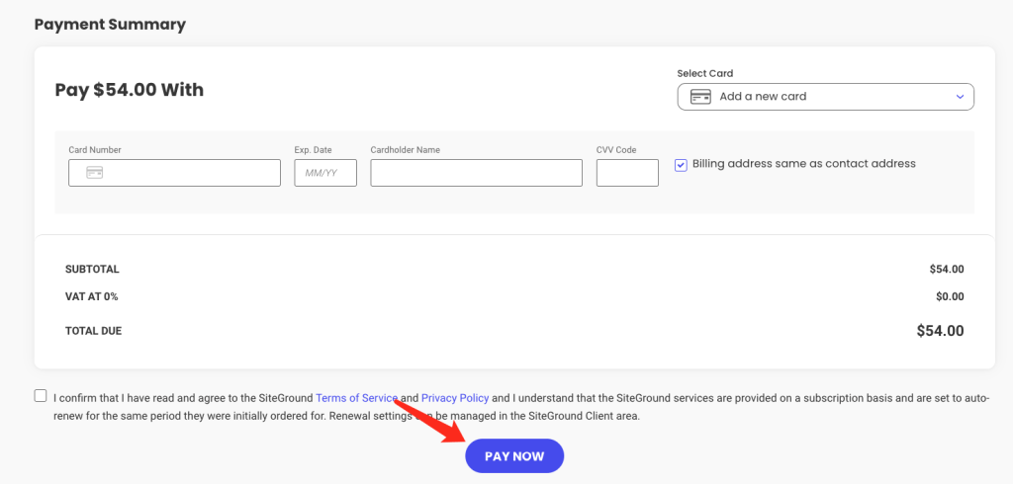This screenshot has width=1013, height=484.
Task: Click the chevron arrow on Add a new card
Action: point(960,97)
